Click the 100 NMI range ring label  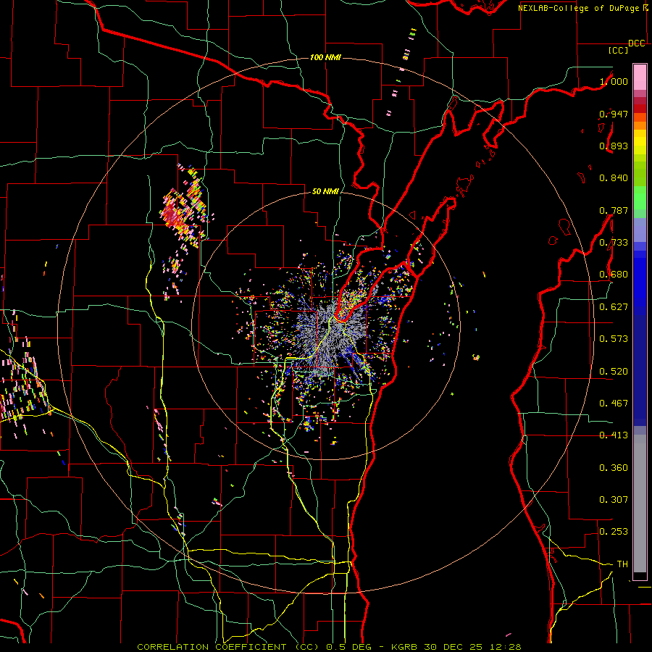pyautogui.click(x=325, y=57)
